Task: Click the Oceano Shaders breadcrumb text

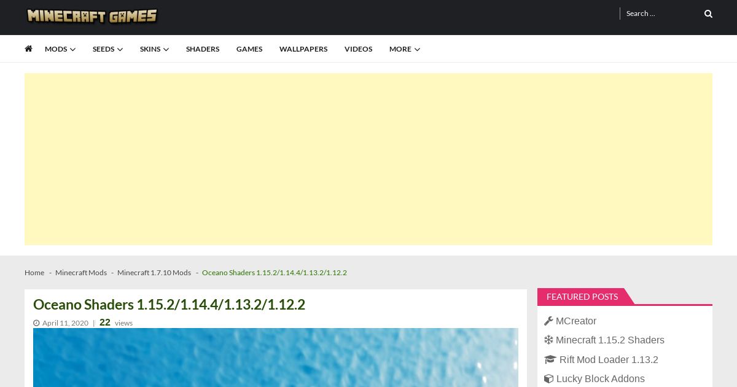Action: coord(275,273)
